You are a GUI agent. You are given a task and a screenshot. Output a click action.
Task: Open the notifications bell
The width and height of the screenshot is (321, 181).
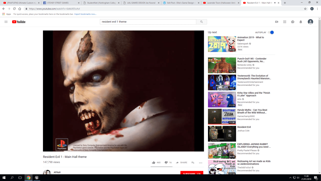click(x=301, y=22)
